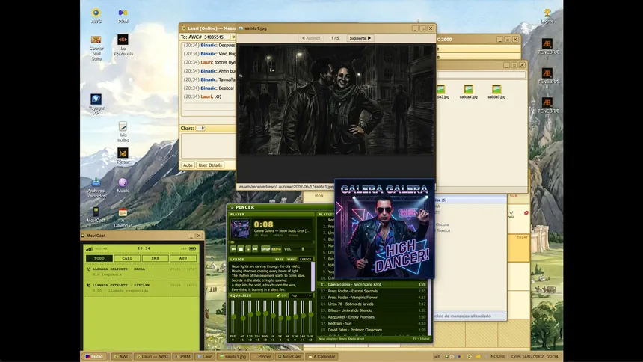Select CALL filter tab in MoviCast
The height and width of the screenshot is (362, 643).
(x=127, y=258)
